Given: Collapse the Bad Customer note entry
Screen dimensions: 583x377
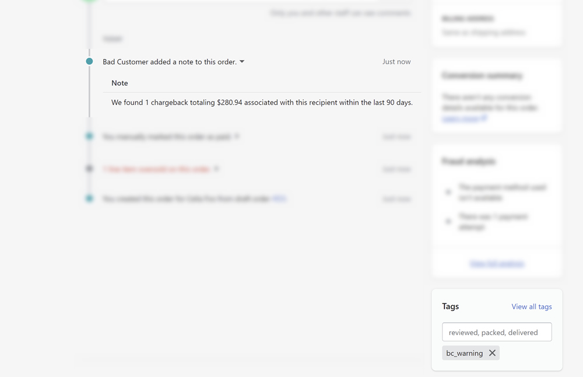Looking at the screenshot, I should click(x=242, y=61).
